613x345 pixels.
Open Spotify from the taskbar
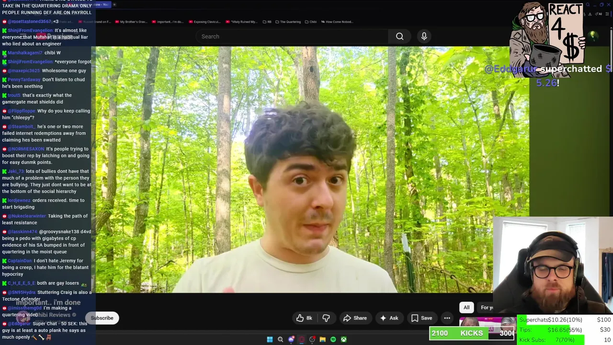[x=333, y=340]
